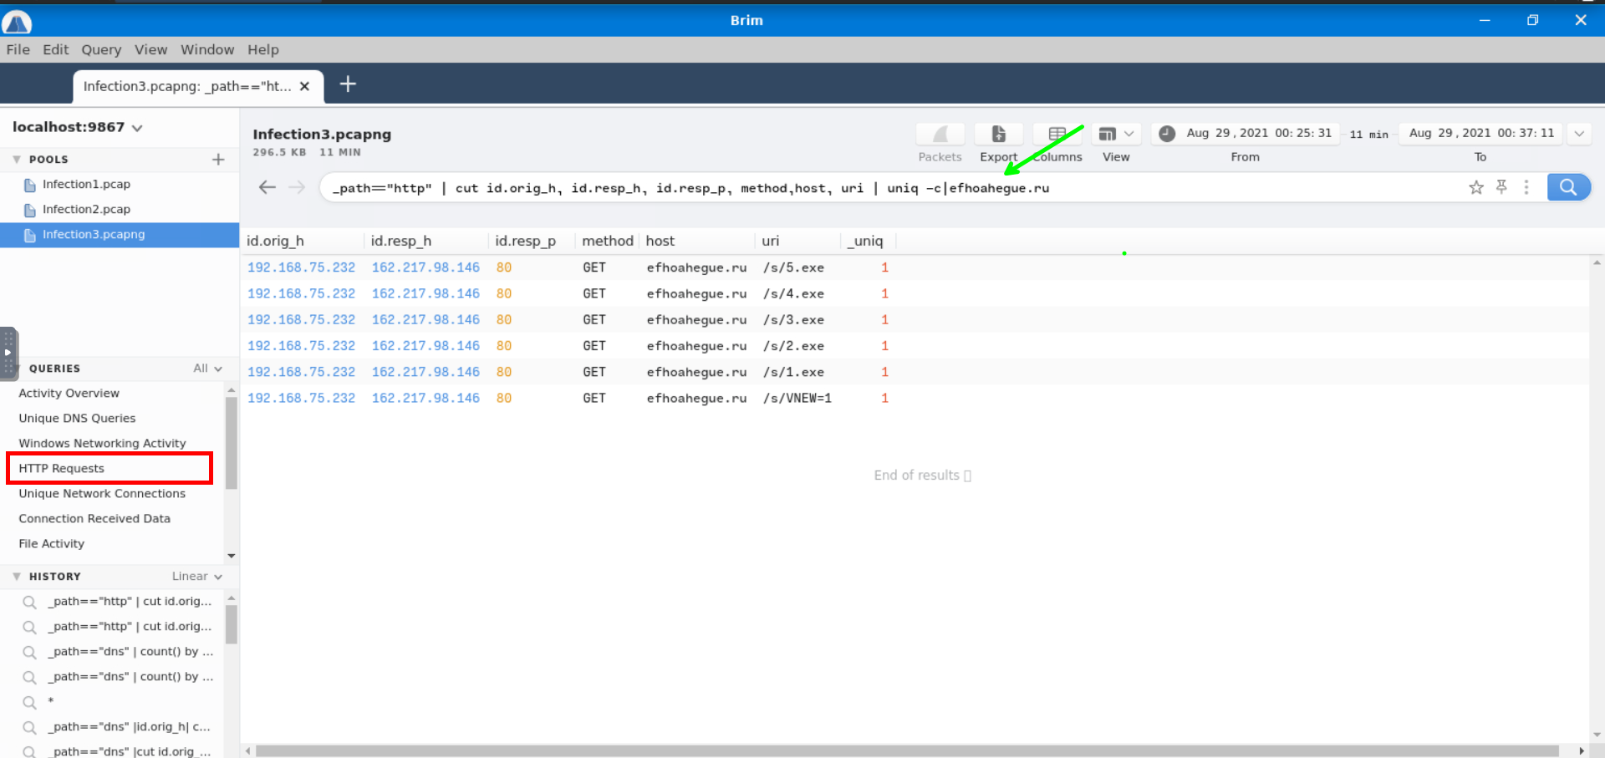This screenshot has width=1605, height=758.
Task: Open the Window menu
Action: tap(207, 49)
